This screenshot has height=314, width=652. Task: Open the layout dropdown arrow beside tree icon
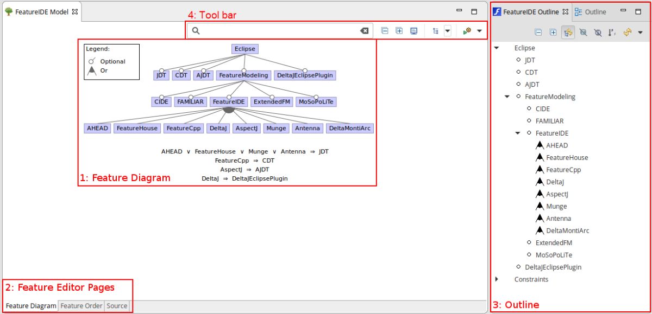click(448, 31)
